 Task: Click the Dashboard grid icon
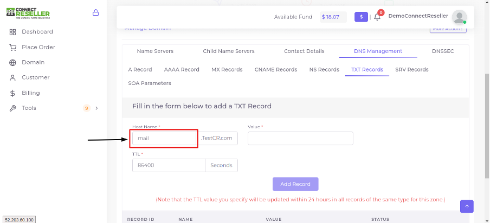click(12, 32)
